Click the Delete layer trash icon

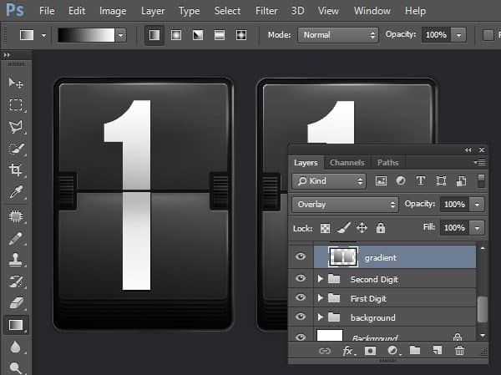click(459, 352)
